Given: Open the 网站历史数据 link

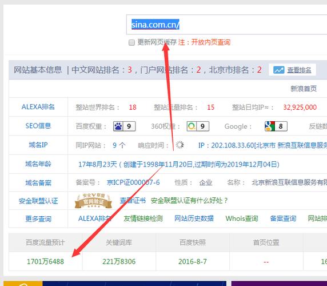Looking at the screenshot, I should click(194, 219).
